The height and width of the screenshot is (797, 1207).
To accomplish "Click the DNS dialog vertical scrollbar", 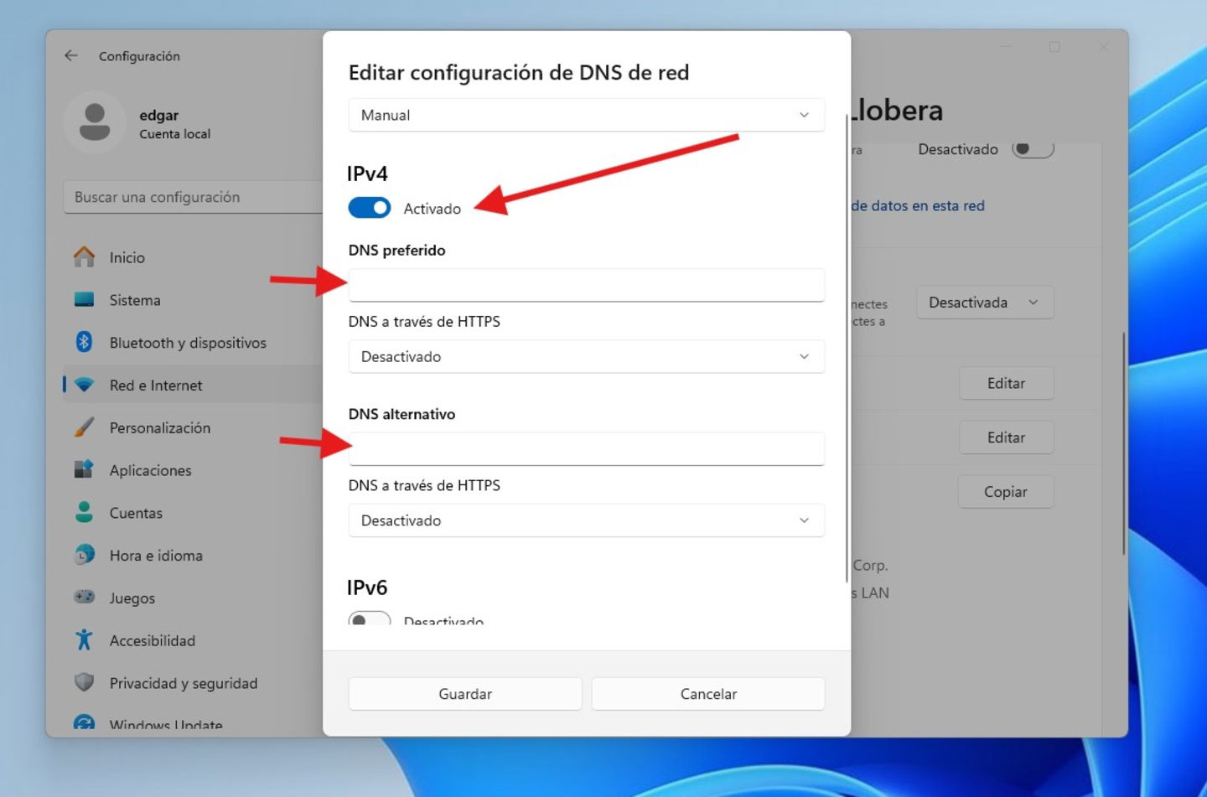I will click(847, 348).
